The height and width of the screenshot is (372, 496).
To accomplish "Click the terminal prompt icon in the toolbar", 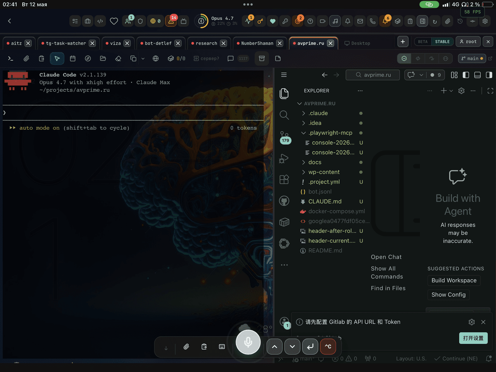I will [x=11, y=59].
